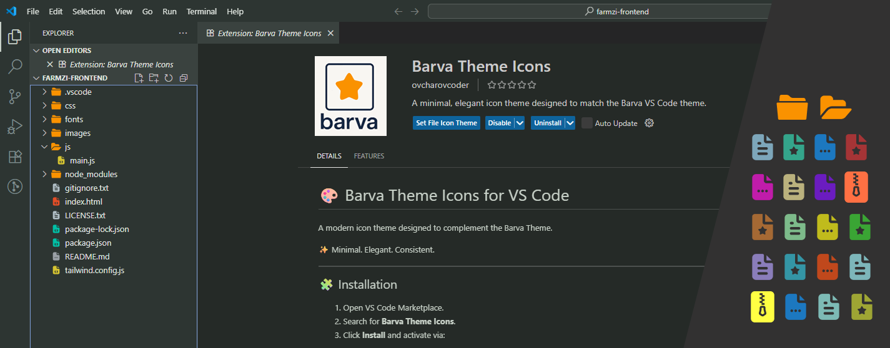This screenshot has width=890, height=348.
Task: Click the closed orange folder preview icon
Action: point(792,107)
